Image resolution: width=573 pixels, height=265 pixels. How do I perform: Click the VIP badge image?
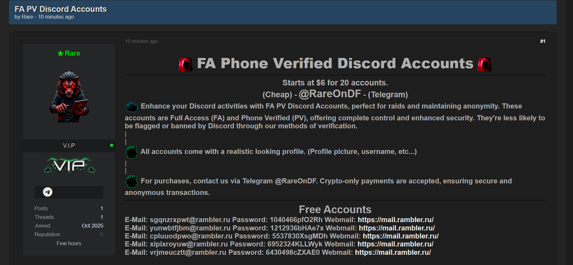click(x=69, y=165)
